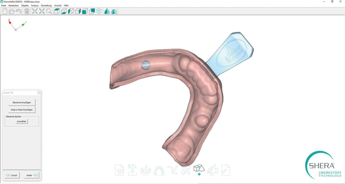Click the new file icon in toolbar
This screenshot has height=184, width=345.
point(4,11)
